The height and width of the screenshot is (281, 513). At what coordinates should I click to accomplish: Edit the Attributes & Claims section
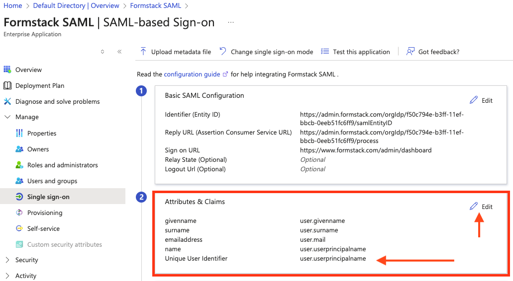coord(481,207)
